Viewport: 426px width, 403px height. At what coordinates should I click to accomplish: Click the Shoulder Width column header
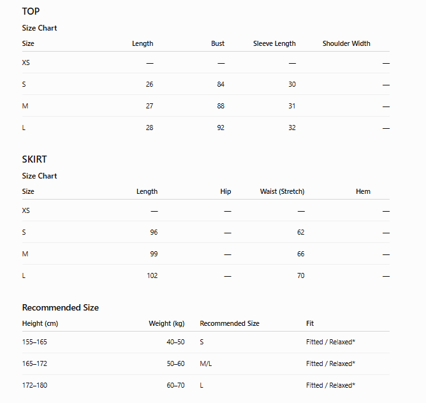pyautogui.click(x=346, y=43)
